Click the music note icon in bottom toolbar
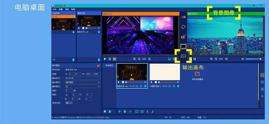This screenshot has height=124, width=269. 153,112
